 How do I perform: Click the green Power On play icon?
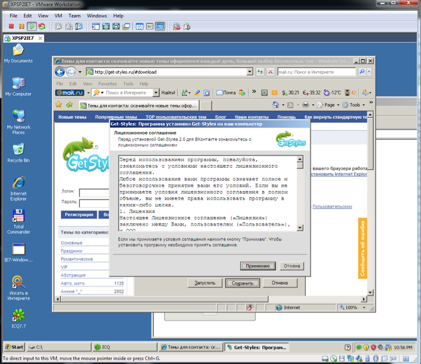[x=32, y=26]
